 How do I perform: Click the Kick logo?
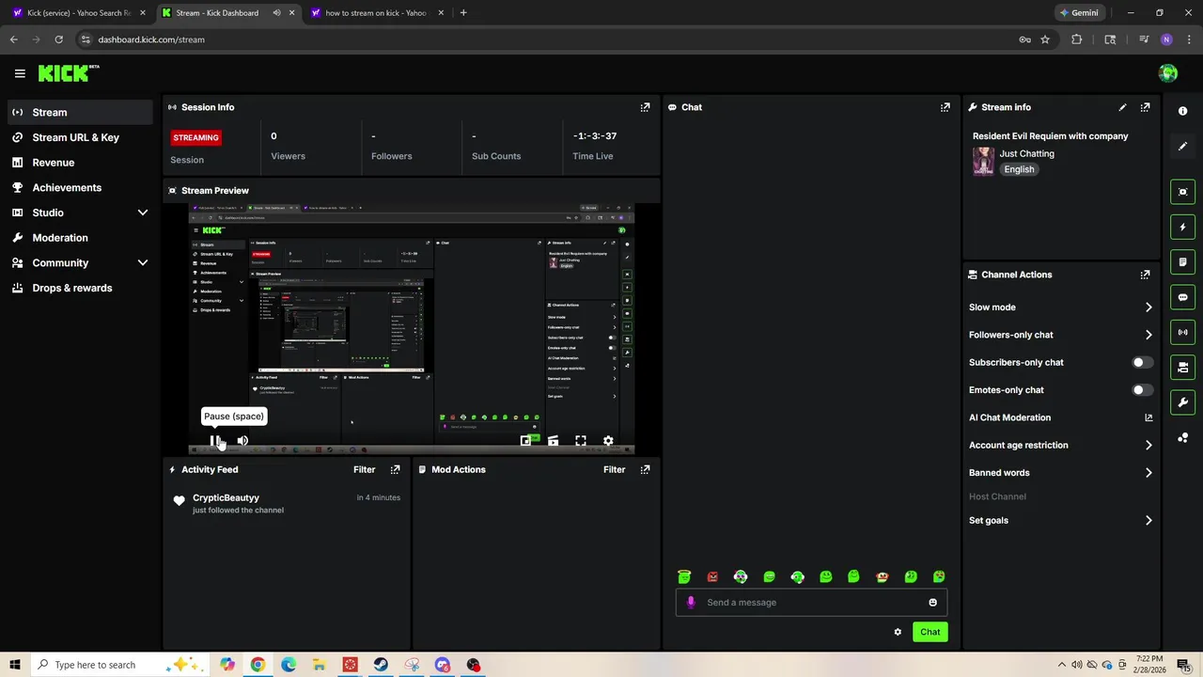coord(68,72)
